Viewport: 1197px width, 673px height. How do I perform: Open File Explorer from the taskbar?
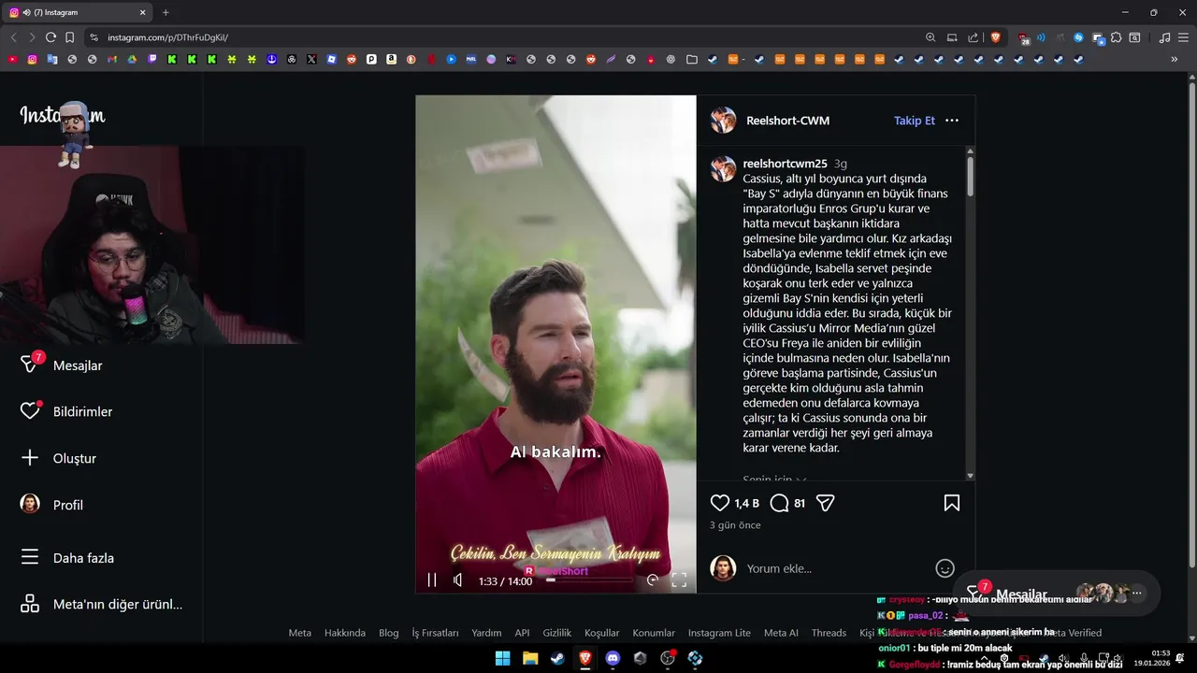pyautogui.click(x=530, y=658)
